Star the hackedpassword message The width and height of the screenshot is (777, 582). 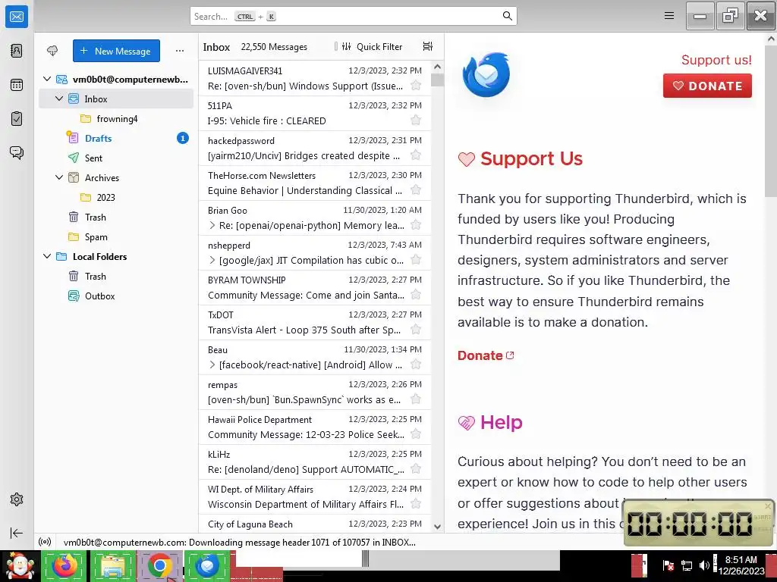pyautogui.click(x=416, y=155)
